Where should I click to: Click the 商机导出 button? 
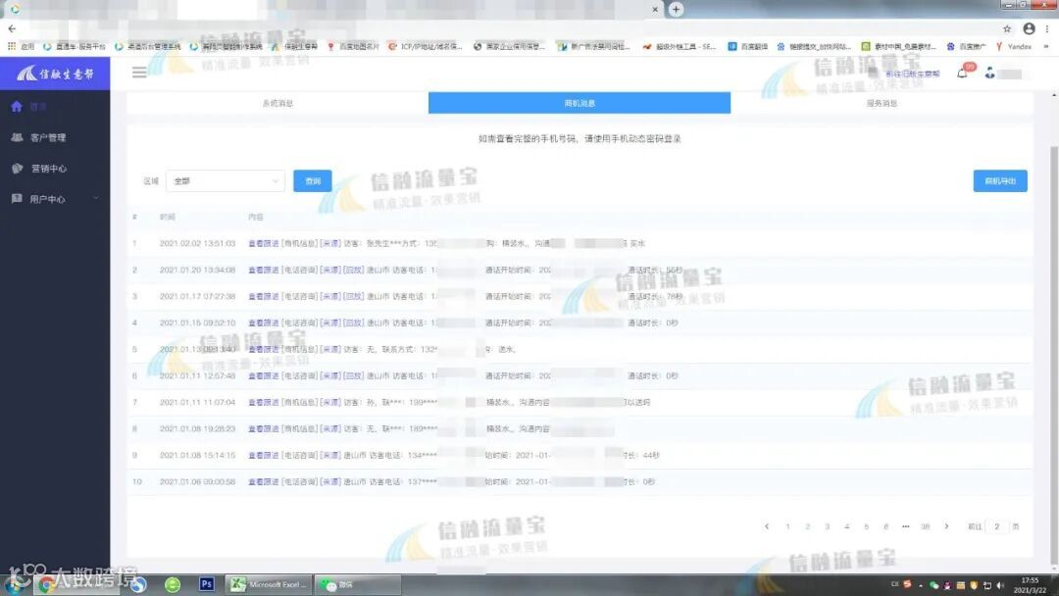click(1000, 181)
